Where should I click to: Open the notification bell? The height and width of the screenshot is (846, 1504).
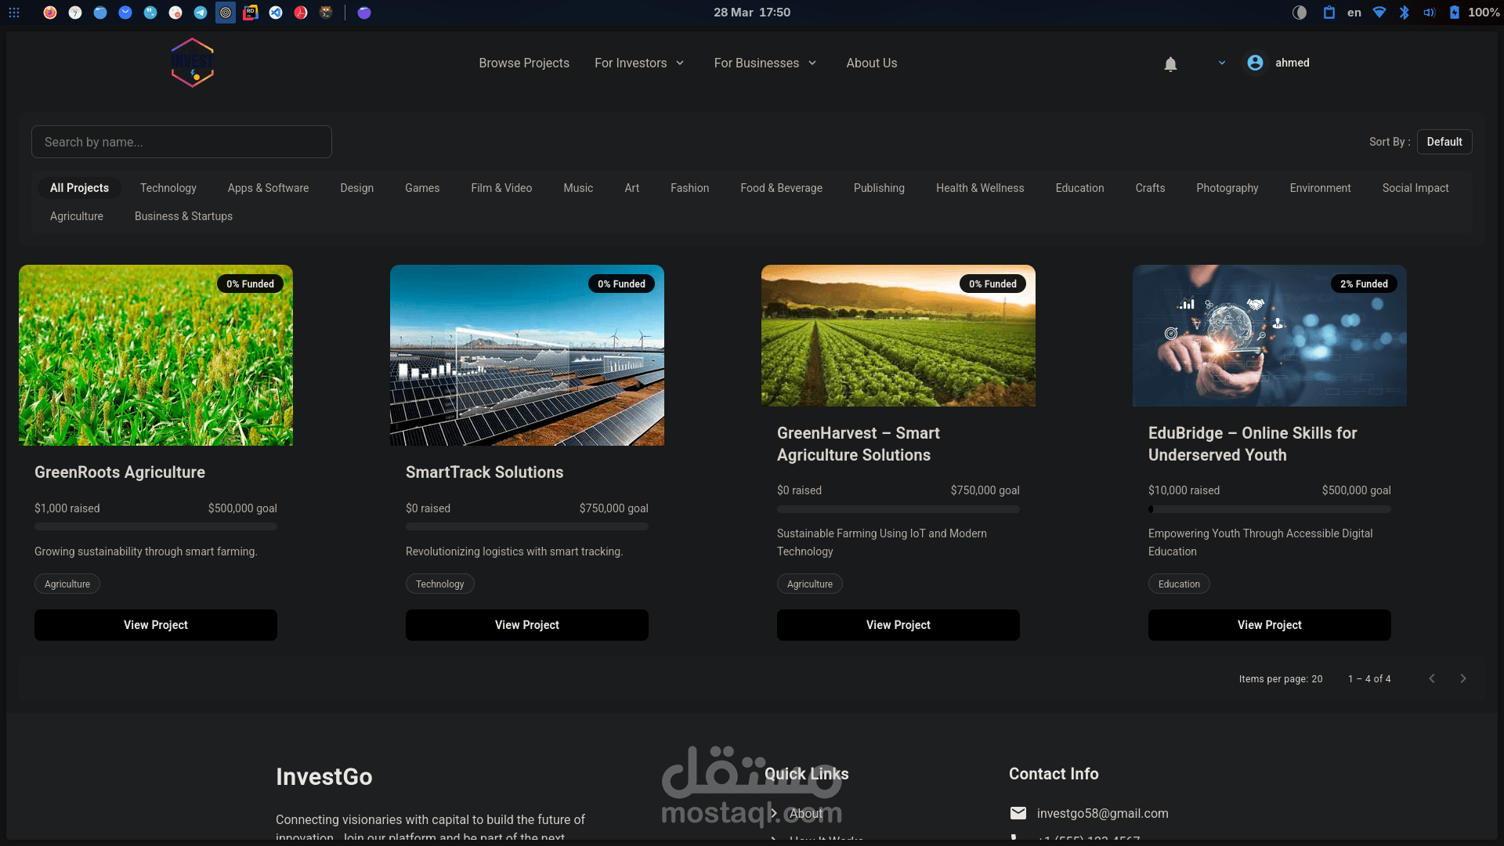(x=1170, y=63)
